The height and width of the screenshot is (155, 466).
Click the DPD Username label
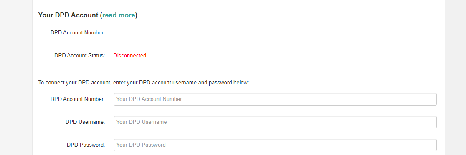tap(85, 122)
